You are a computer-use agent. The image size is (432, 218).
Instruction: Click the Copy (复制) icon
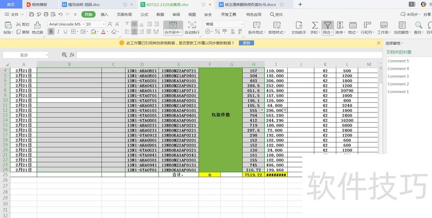(18, 32)
